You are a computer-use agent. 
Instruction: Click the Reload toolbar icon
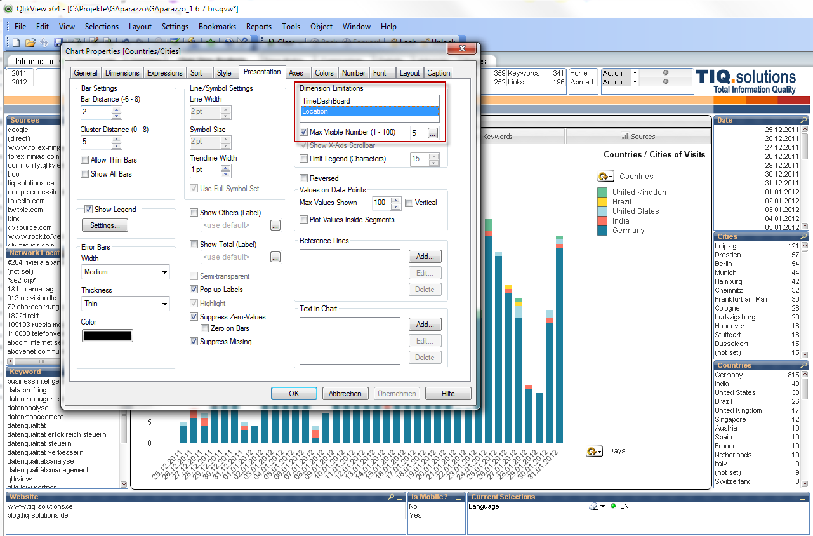pyautogui.click(x=44, y=43)
